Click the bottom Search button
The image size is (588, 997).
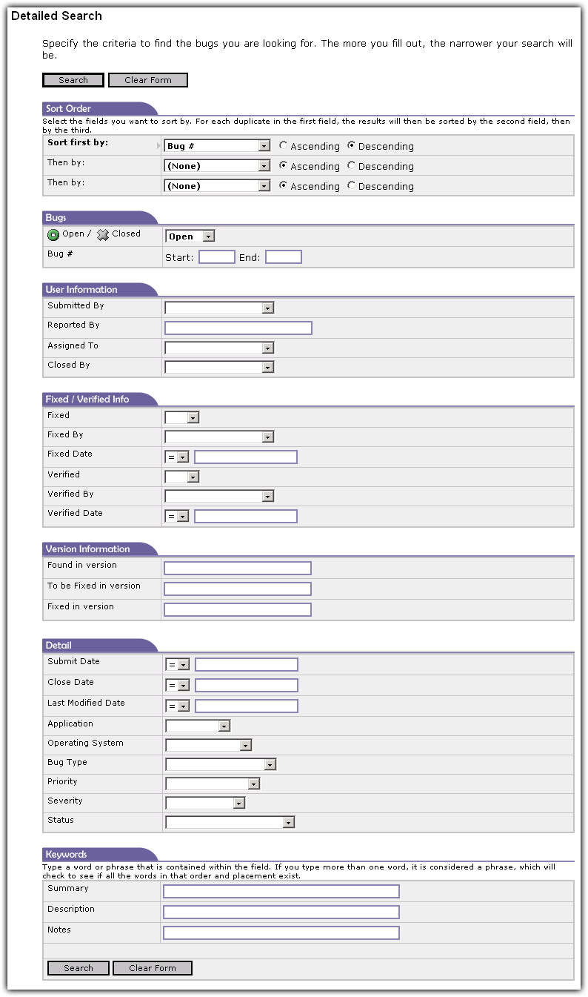coord(78,968)
